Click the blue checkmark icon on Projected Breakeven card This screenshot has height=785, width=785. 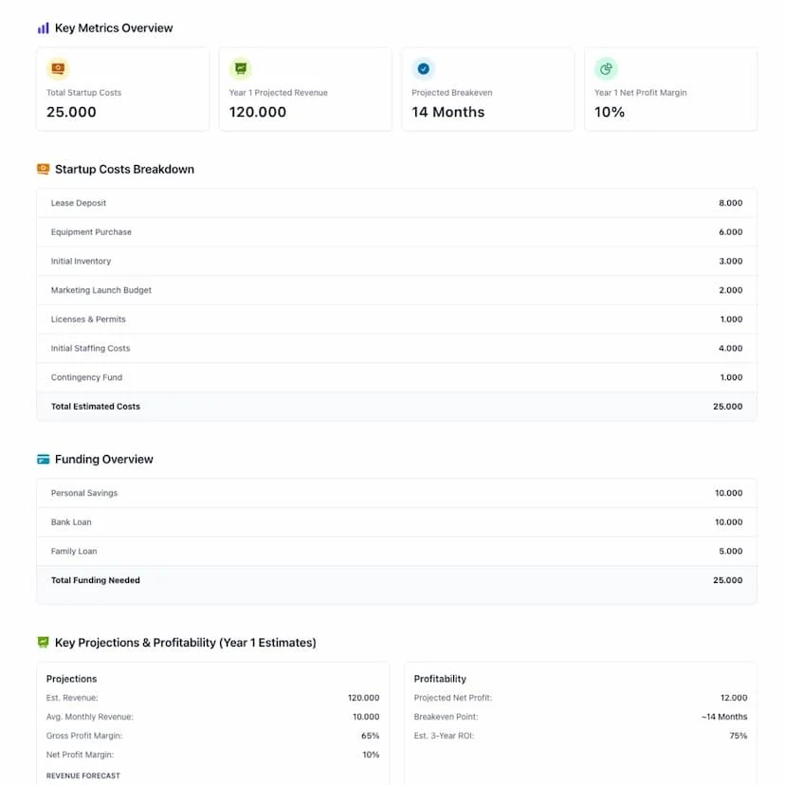coord(423,68)
